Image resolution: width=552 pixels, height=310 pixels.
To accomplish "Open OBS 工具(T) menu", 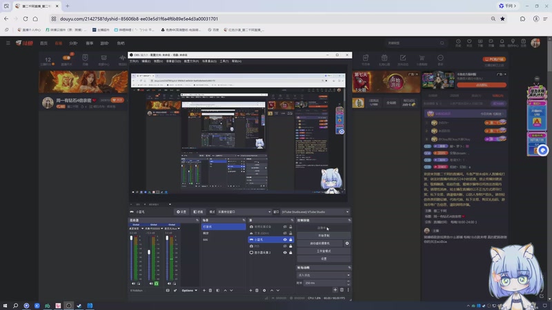I will click(x=224, y=61).
